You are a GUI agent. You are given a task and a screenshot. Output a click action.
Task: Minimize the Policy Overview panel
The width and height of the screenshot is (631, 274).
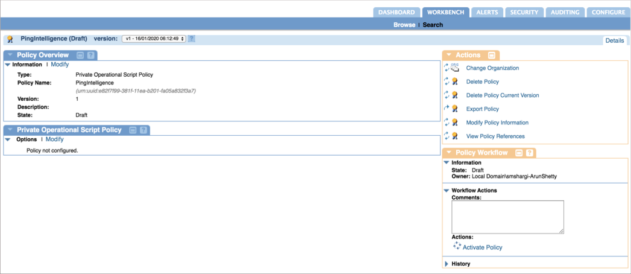pyautogui.click(x=80, y=56)
